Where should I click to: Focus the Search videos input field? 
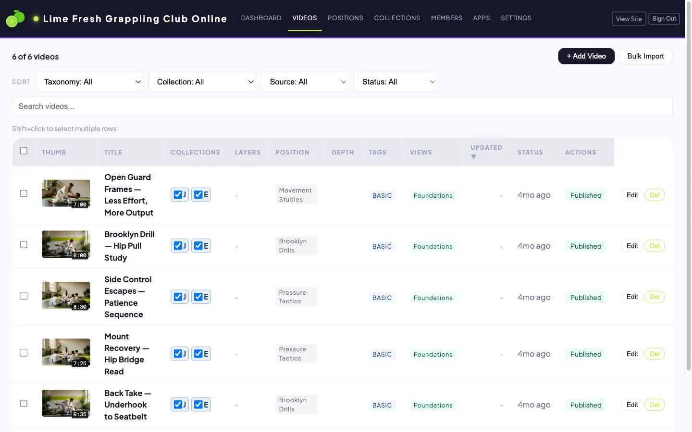pyautogui.click(x=342, y=107)
